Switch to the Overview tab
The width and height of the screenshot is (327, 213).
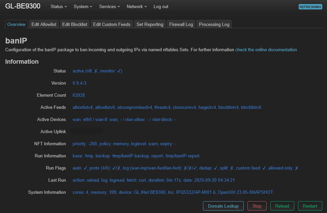tap(17, 24)
